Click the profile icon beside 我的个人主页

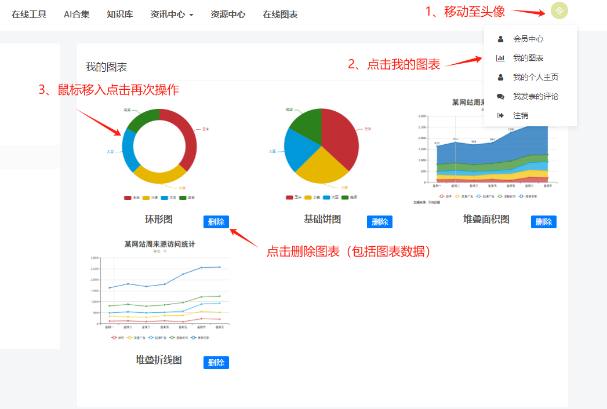point(500,76)
